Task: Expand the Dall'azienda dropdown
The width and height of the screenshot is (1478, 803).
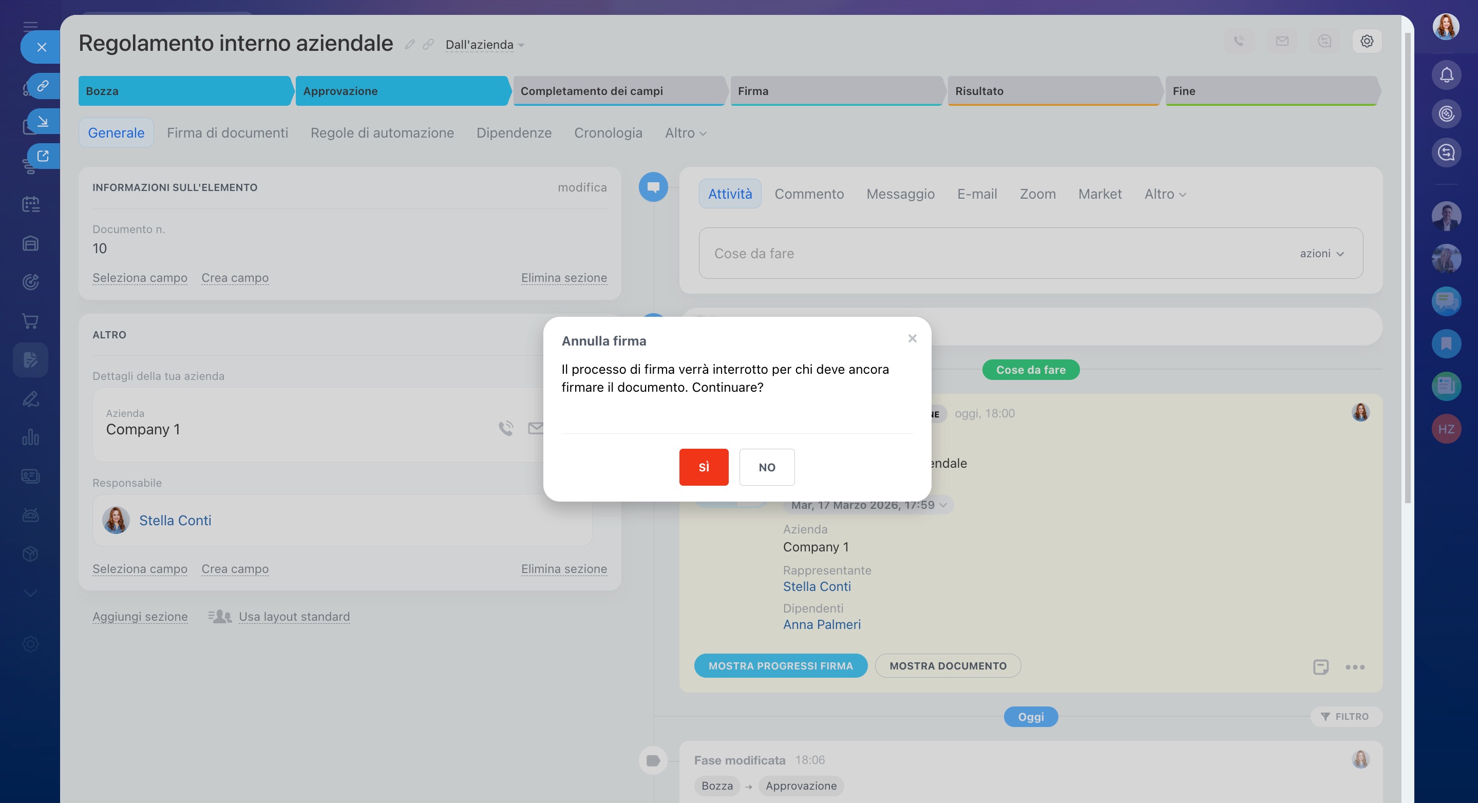Action: tap(485, 45)
